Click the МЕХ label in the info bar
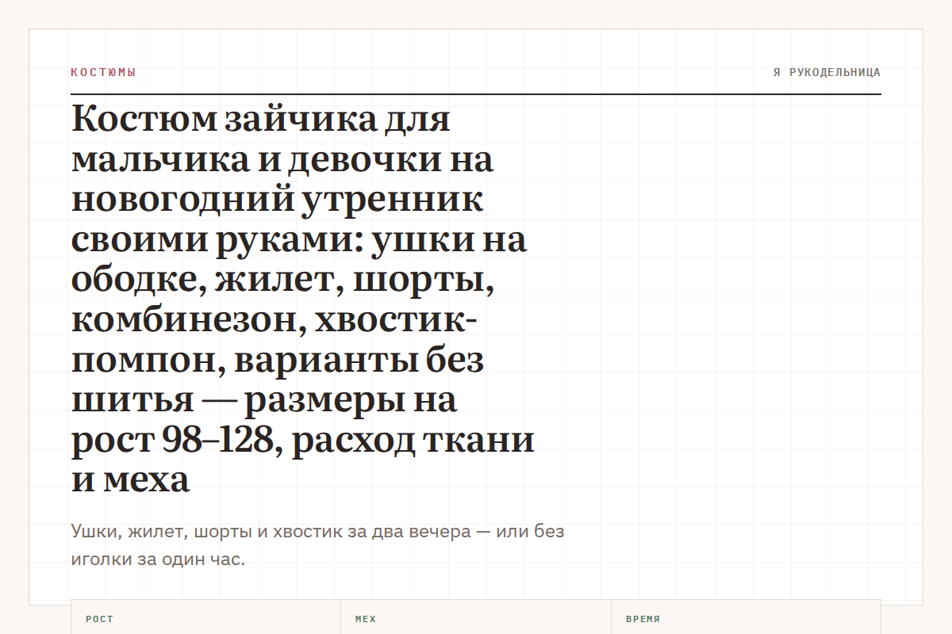 (x=366, y=619)
